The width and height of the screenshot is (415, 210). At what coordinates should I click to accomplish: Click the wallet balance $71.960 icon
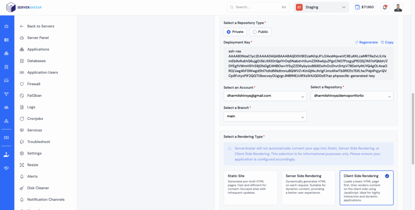click(x=357, y=7)
